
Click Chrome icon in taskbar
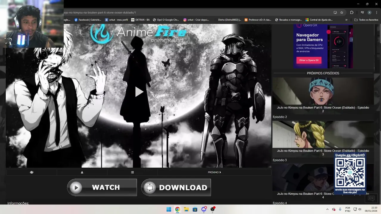[x=177, y=209]
